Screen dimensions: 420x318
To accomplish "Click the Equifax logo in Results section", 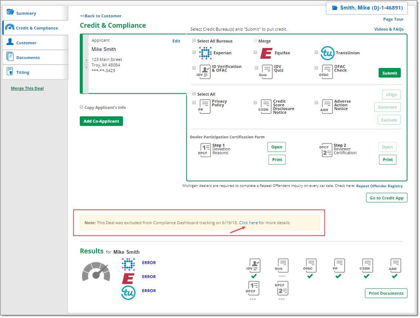I will tap(128, 278).
